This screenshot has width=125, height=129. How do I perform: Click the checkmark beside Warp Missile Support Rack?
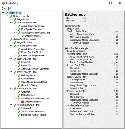(x=19, y=82)
